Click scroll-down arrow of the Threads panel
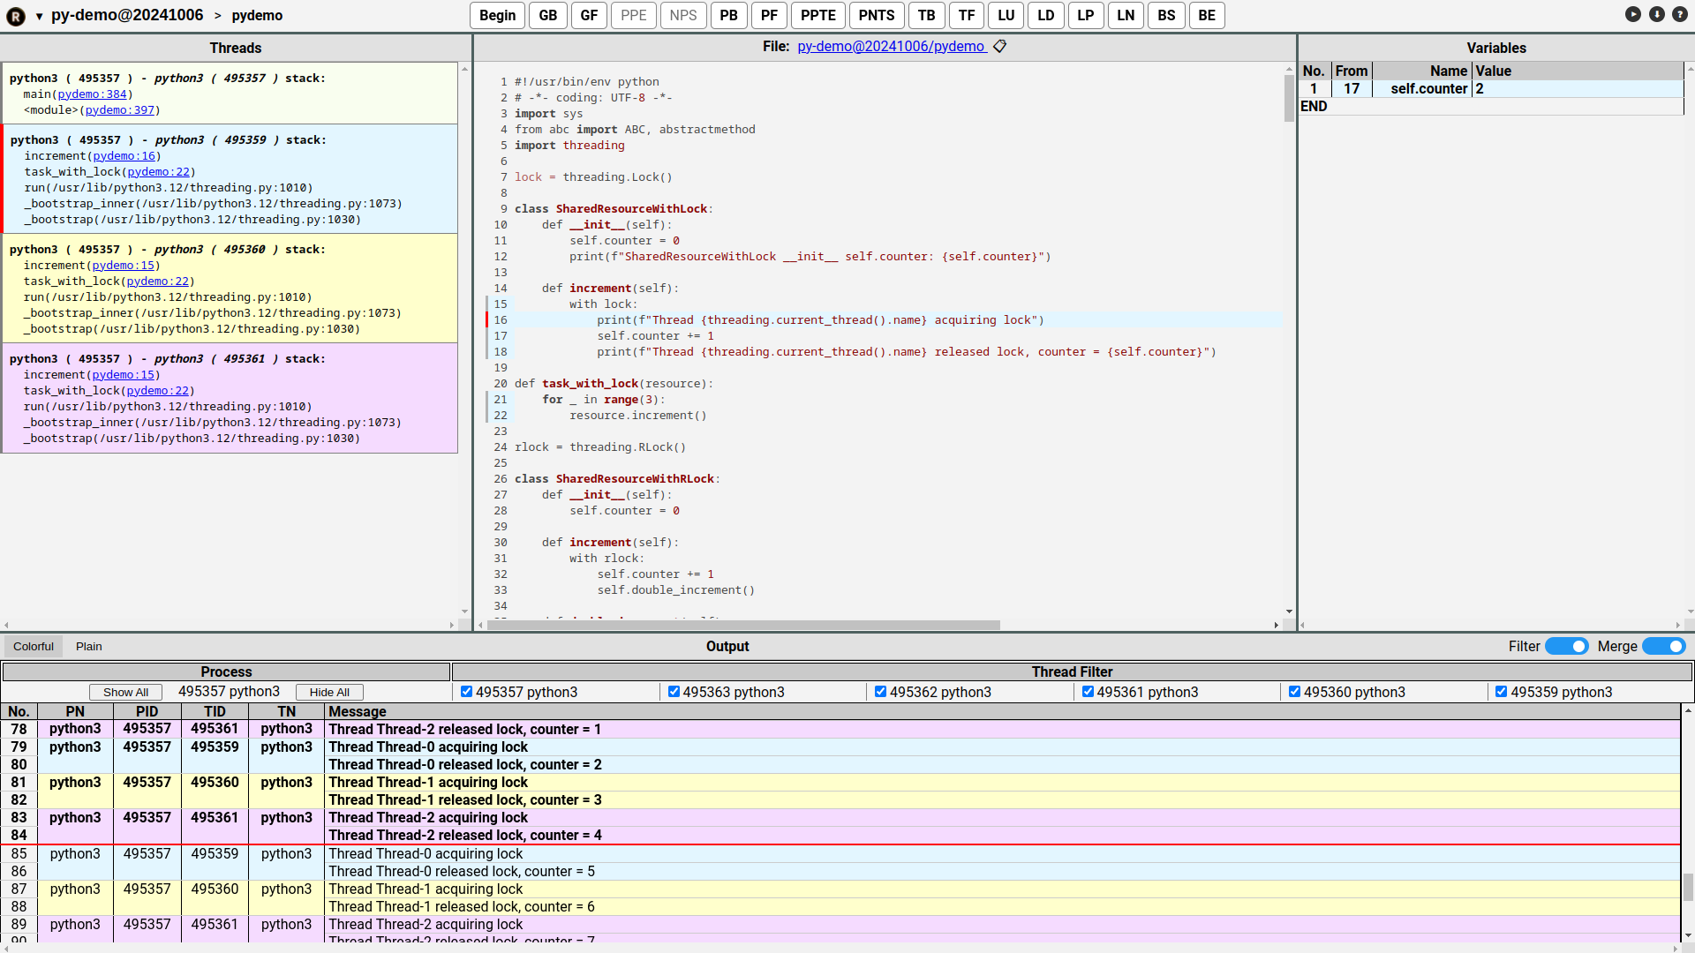Screen dimensions: 1695x953 coord(464,612)
